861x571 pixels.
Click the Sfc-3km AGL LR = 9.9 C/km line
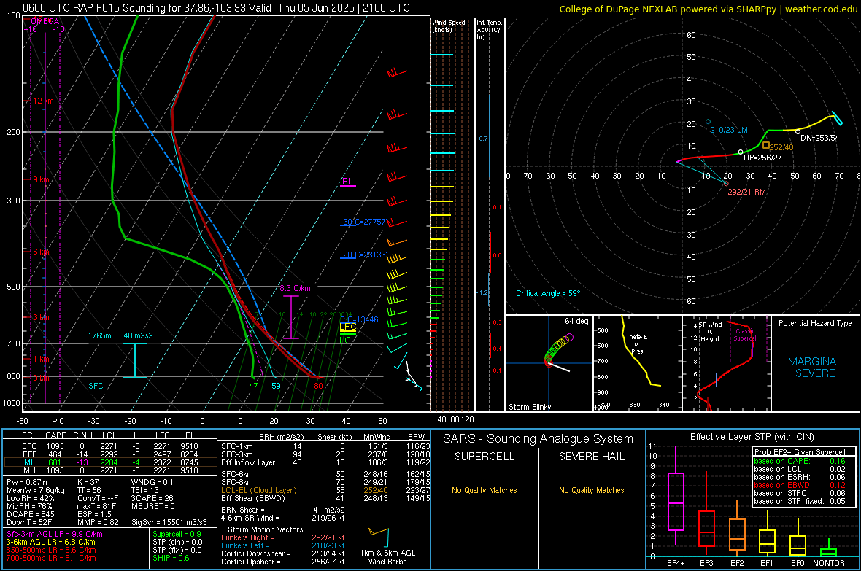coord(55,534)
